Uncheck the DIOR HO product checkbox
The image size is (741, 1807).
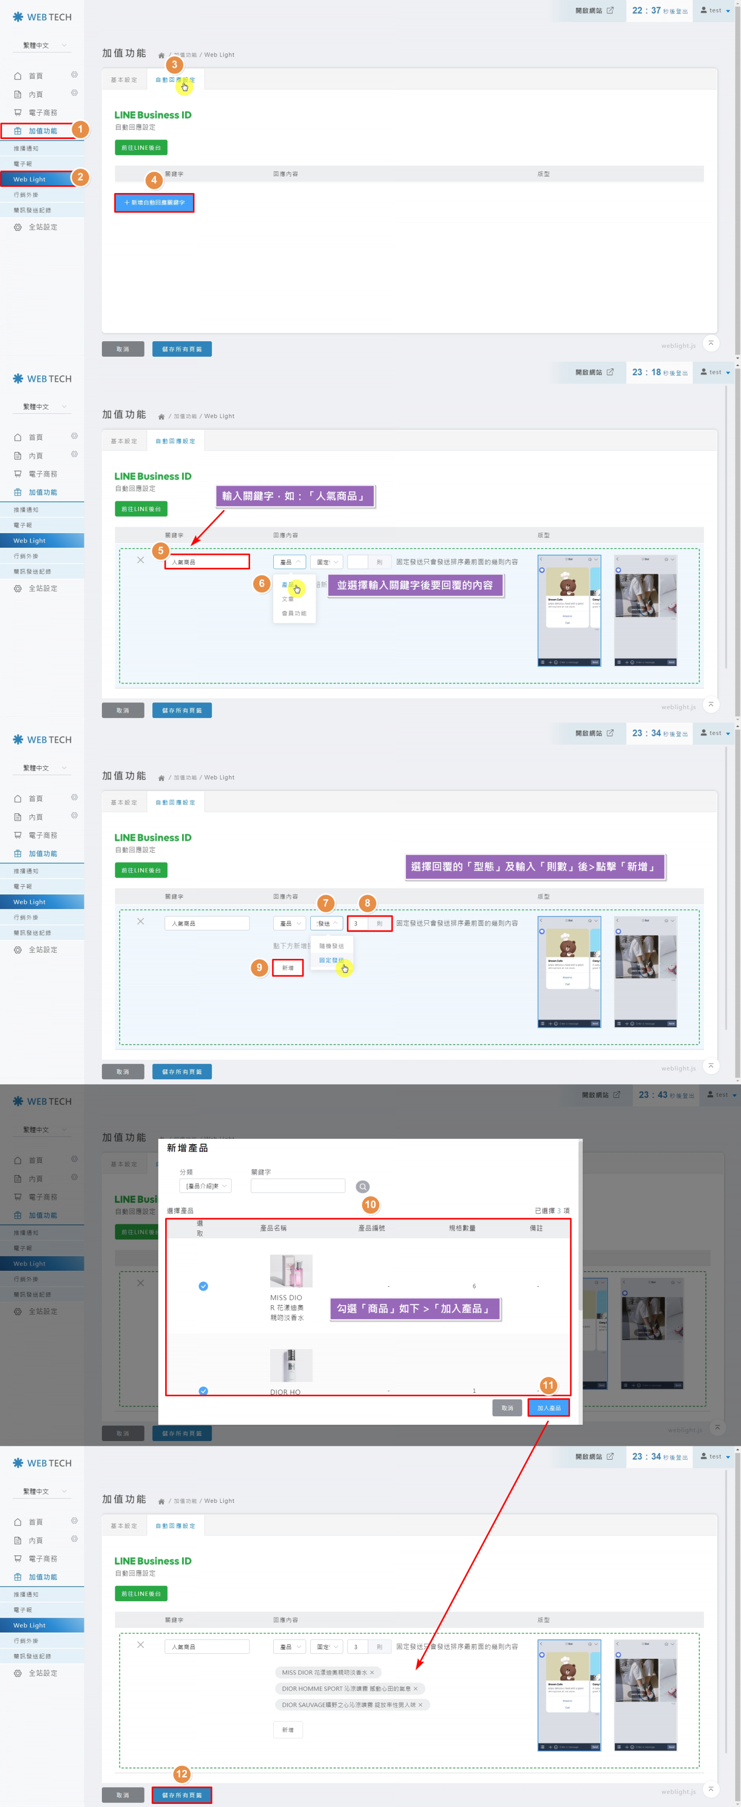203,1390
